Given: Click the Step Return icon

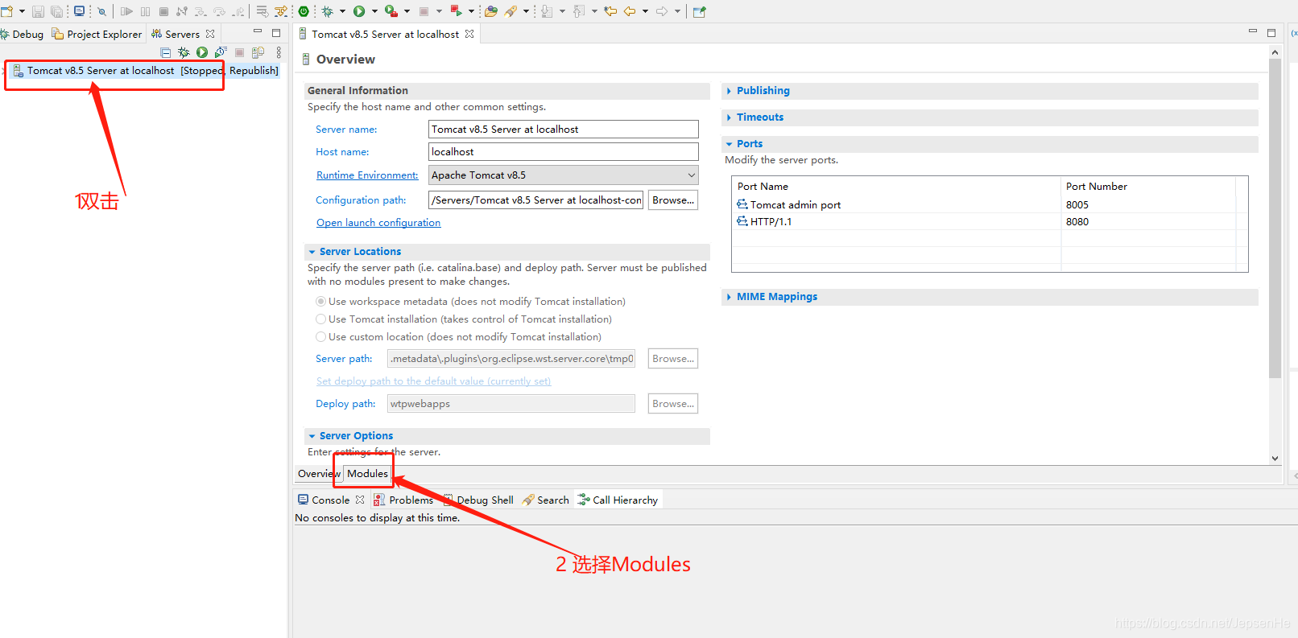Looking at the screenshot, I should 238,11.
